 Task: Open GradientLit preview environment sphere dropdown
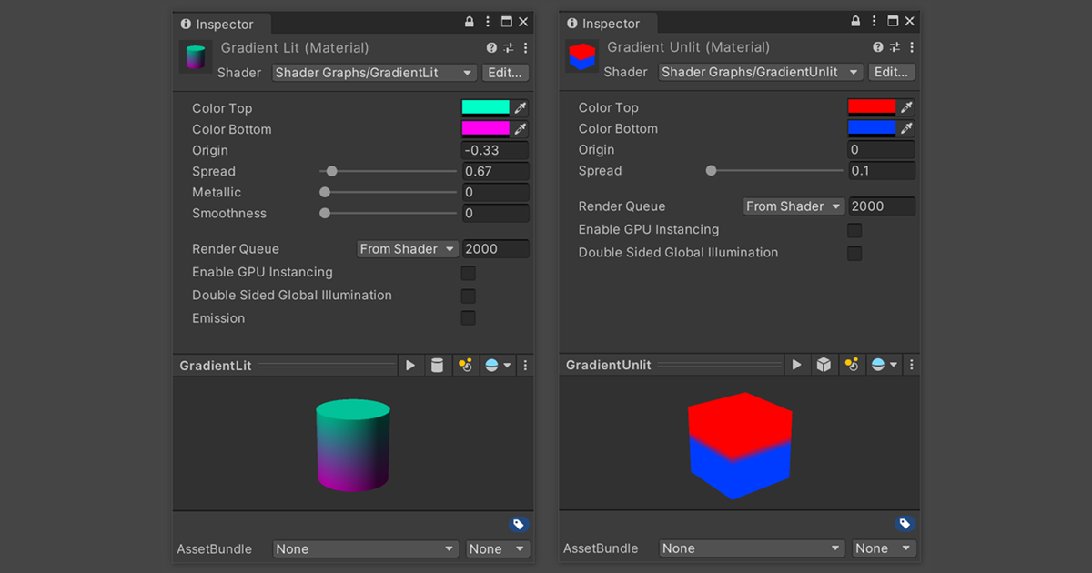(498, 365)
